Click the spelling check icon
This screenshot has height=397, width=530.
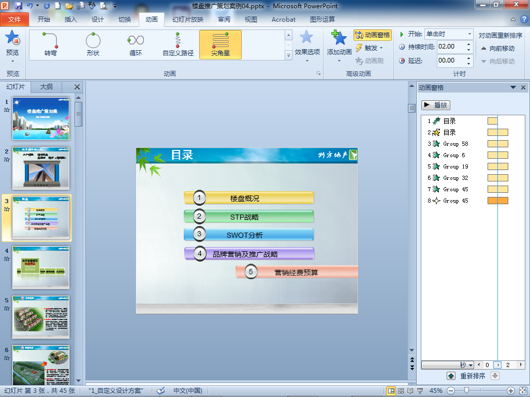tap(92, 5)
